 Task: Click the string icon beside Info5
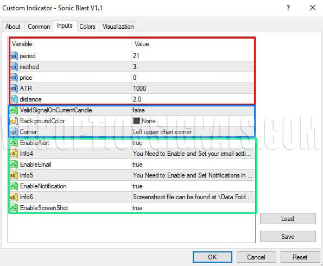14,175
